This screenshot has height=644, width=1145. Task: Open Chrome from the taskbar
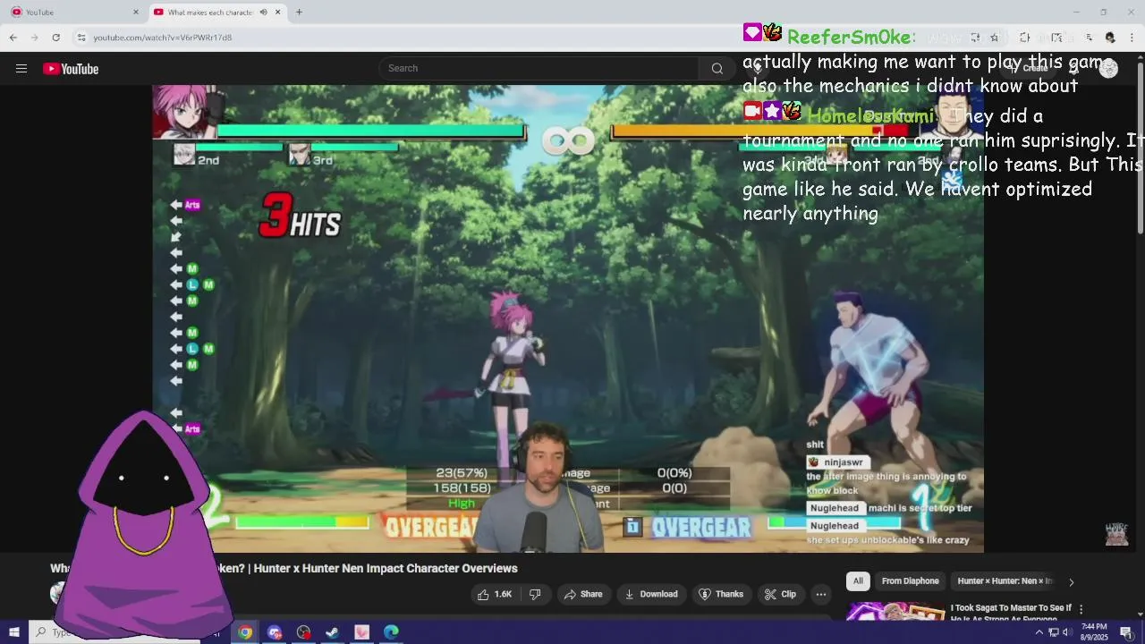click(245, 632)
